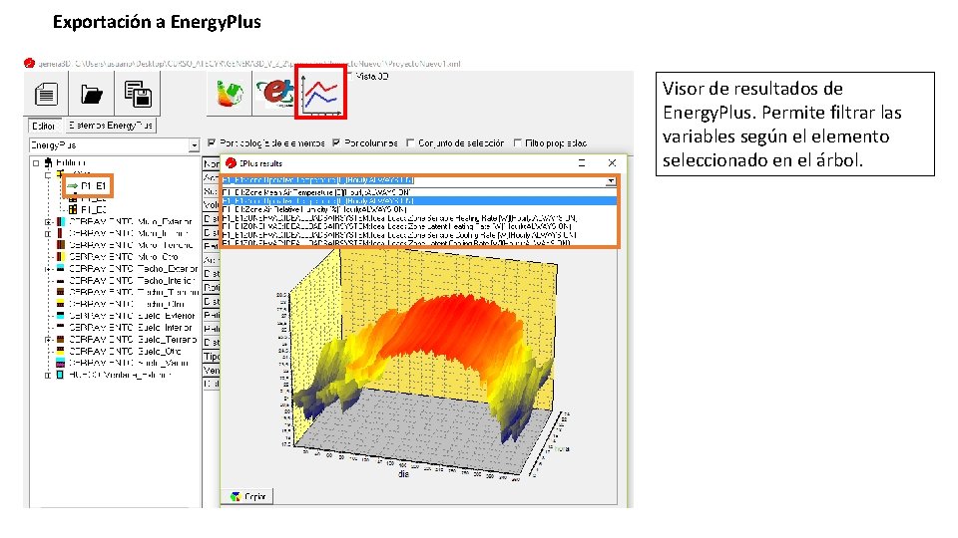Expand the Muro_Interior tree node

(48, 233)
